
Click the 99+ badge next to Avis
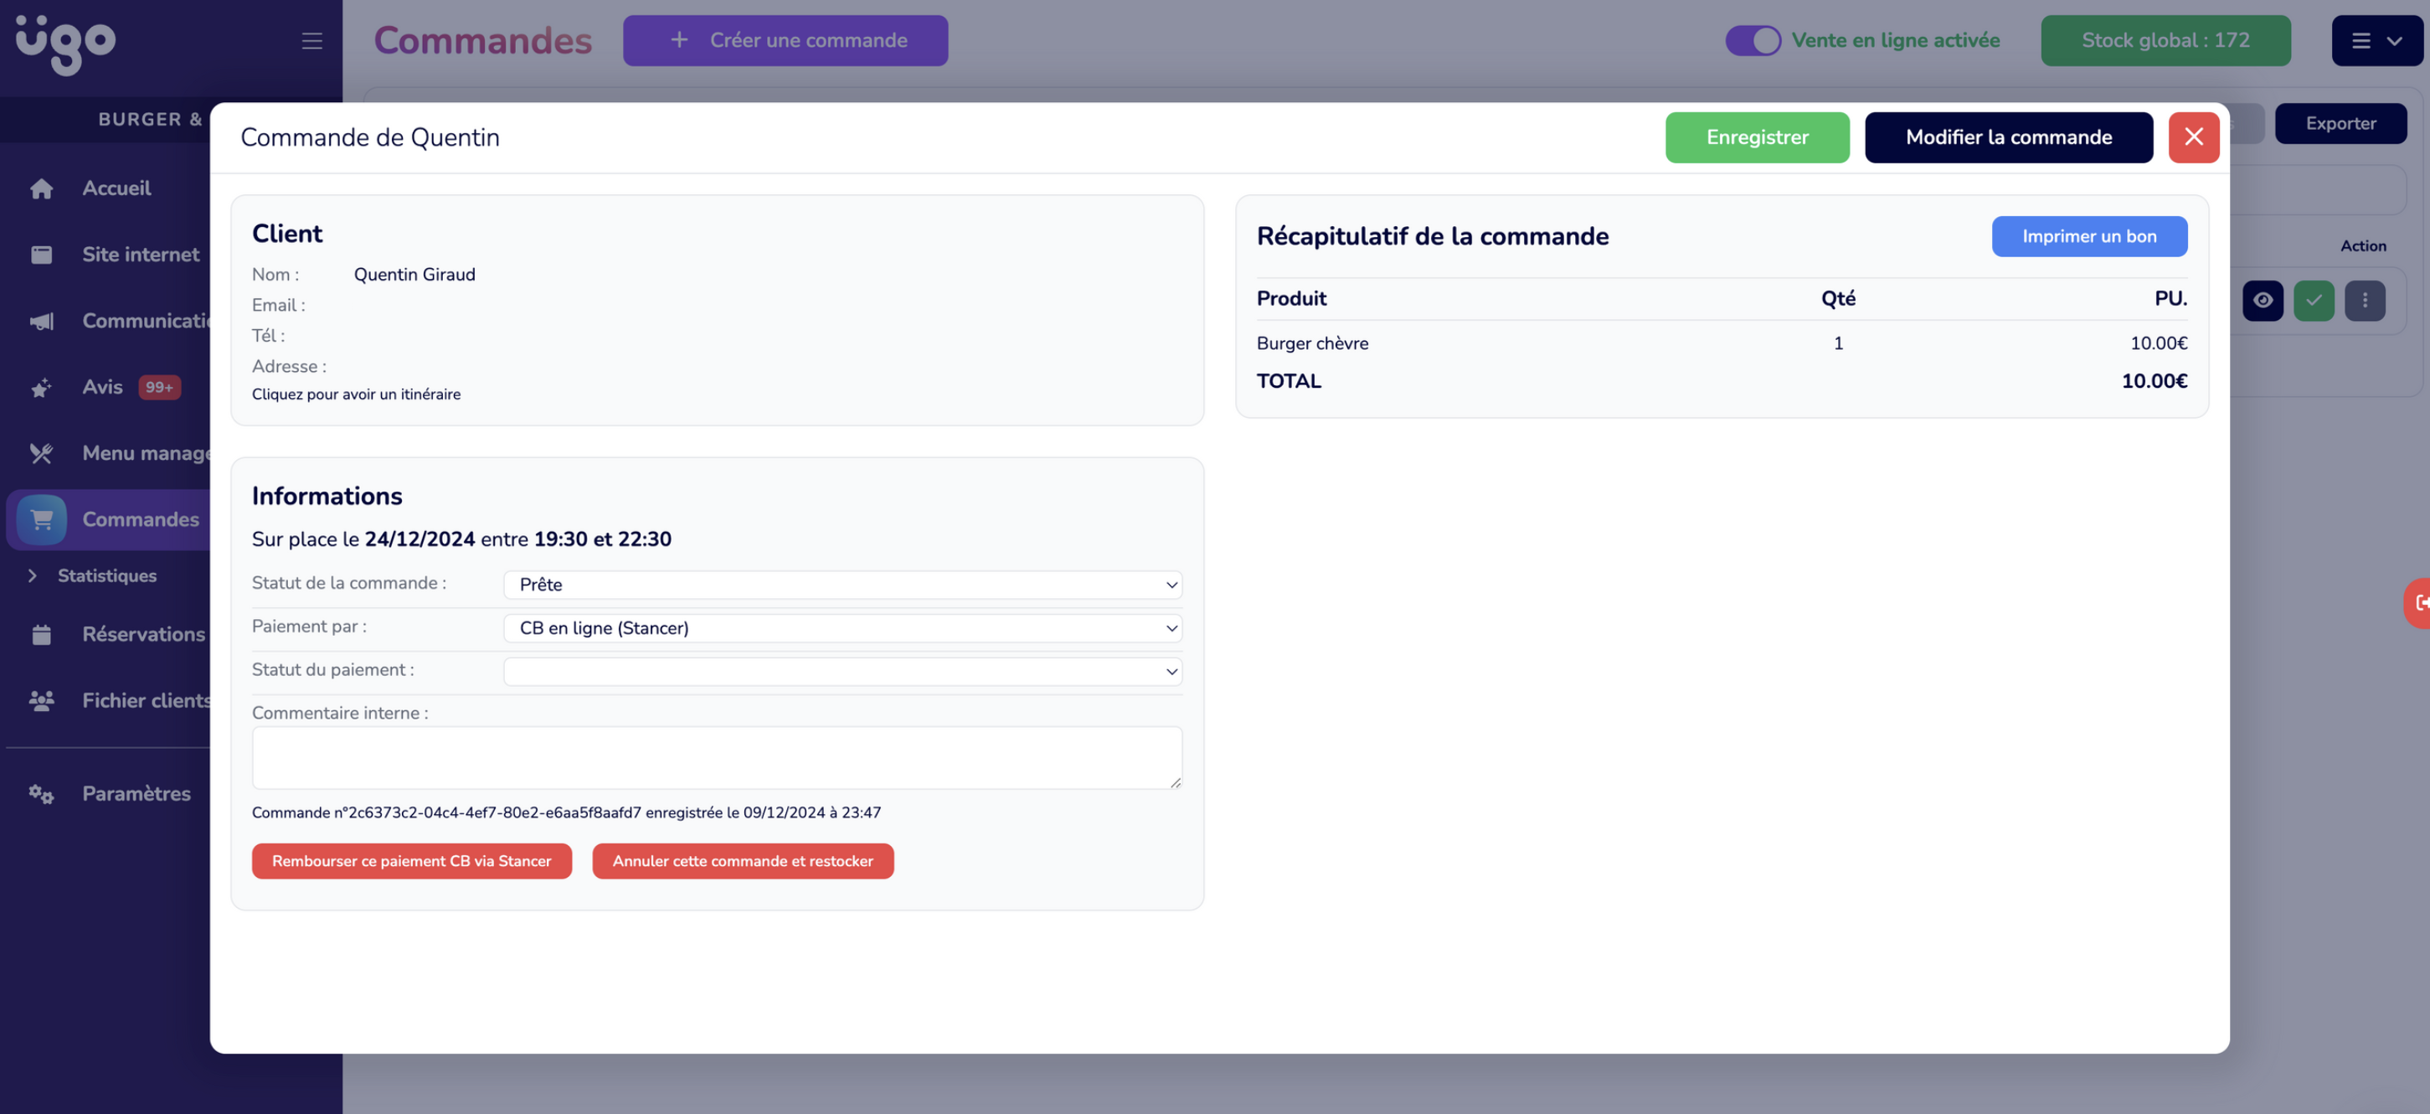click(159, 388)
